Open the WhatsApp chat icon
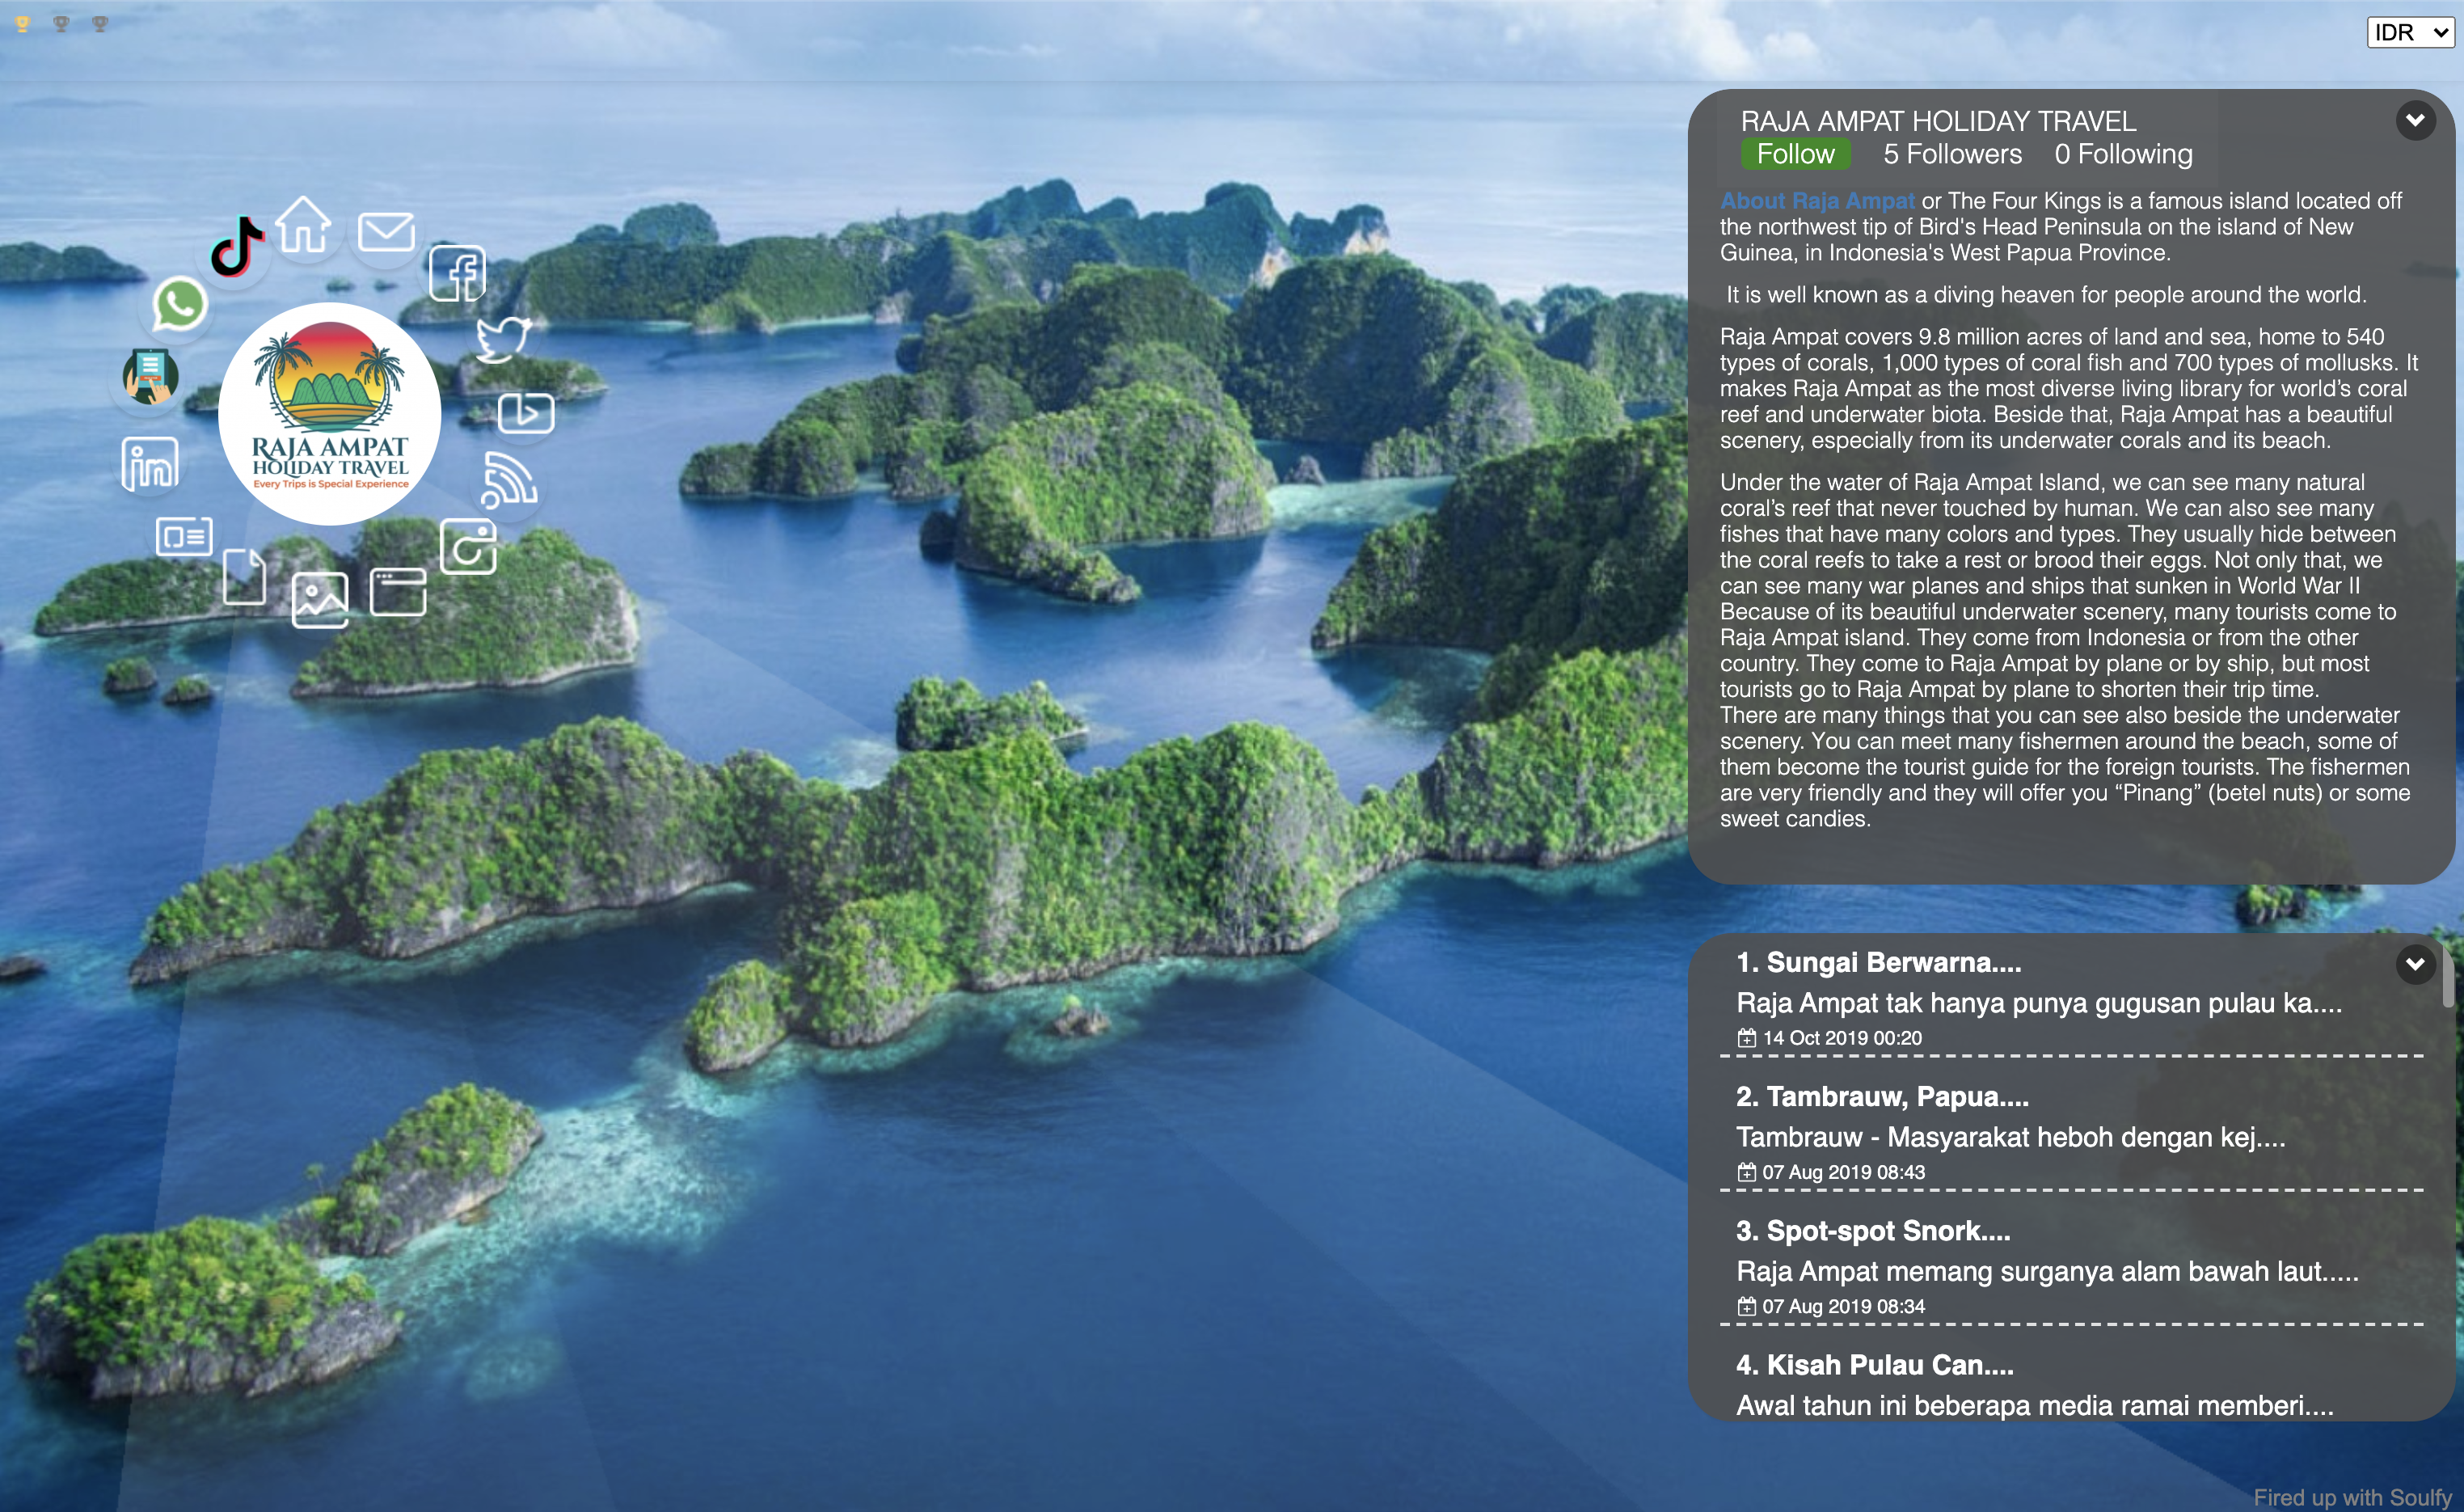Screen dimensions: 2464x1512 pos(180,304)
